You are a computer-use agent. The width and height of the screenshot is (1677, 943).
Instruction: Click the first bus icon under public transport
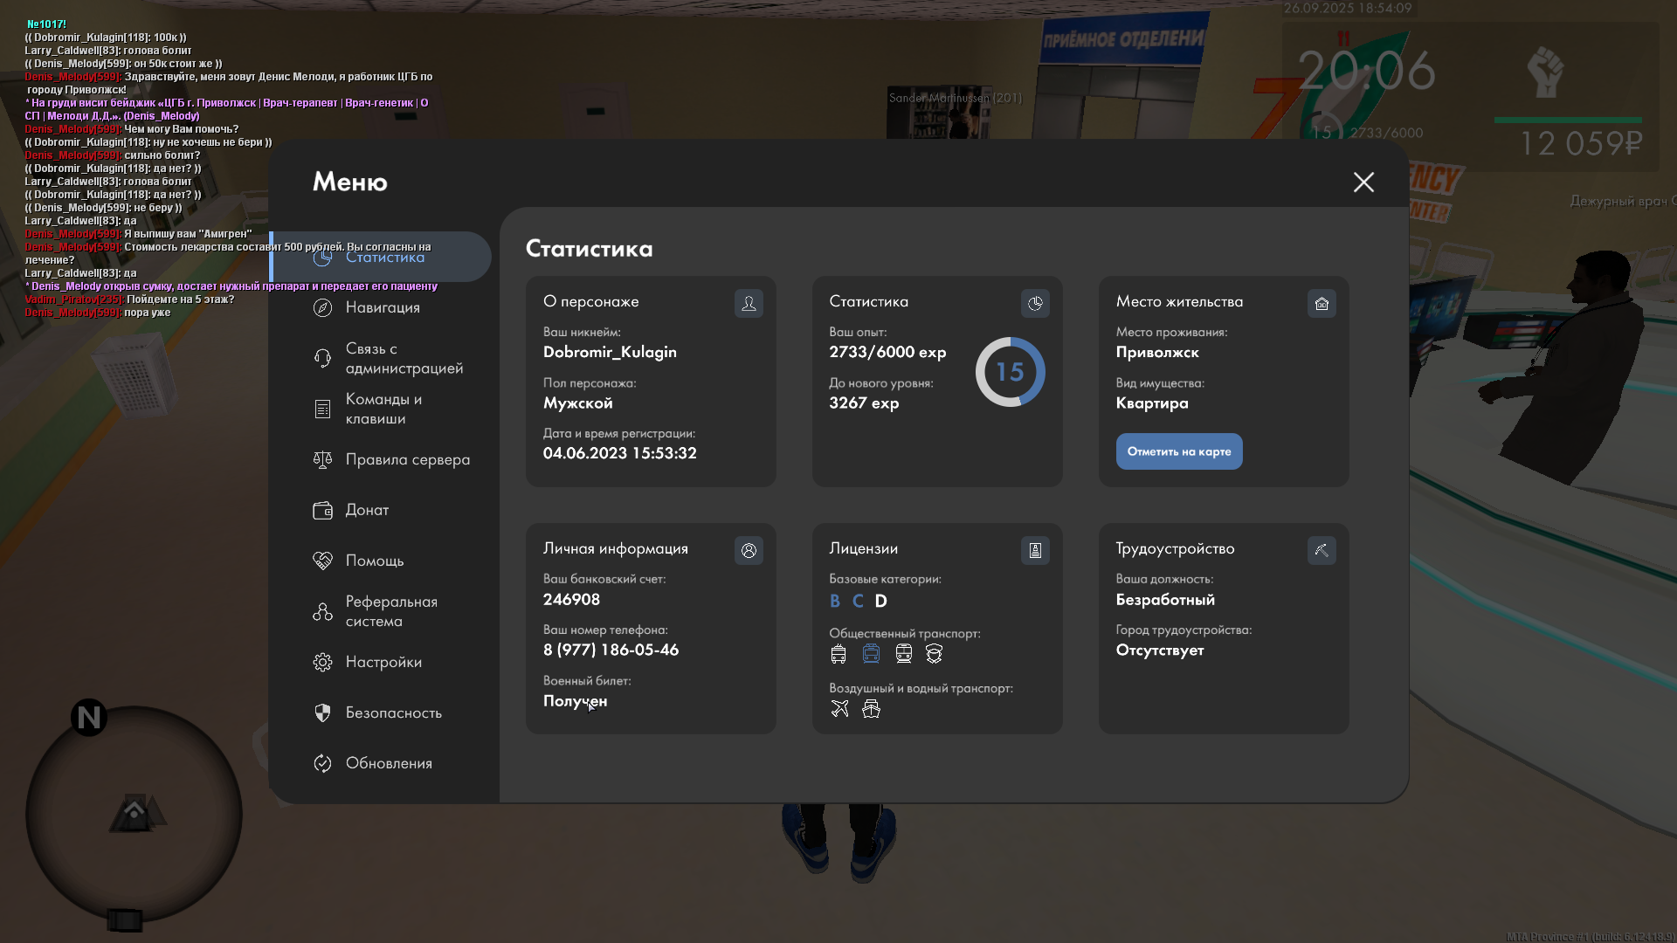click(x=838, y=653)
